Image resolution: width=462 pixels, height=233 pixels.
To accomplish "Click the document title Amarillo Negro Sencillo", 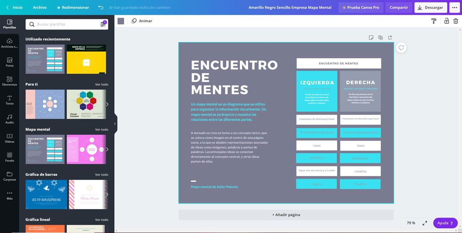I will tap(290, 7).
